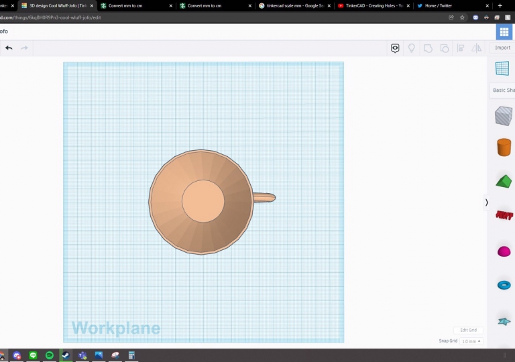This screenshot has width=515, height=362.
Task: Click the Align tool icon
Action: click(x=461, y=48)
